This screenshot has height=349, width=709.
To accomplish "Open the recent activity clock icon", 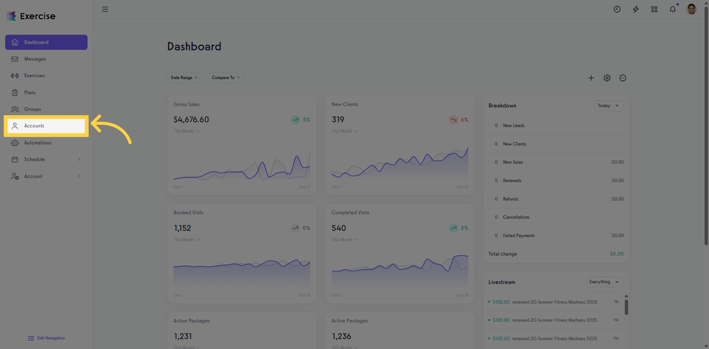I will (617, 9).
